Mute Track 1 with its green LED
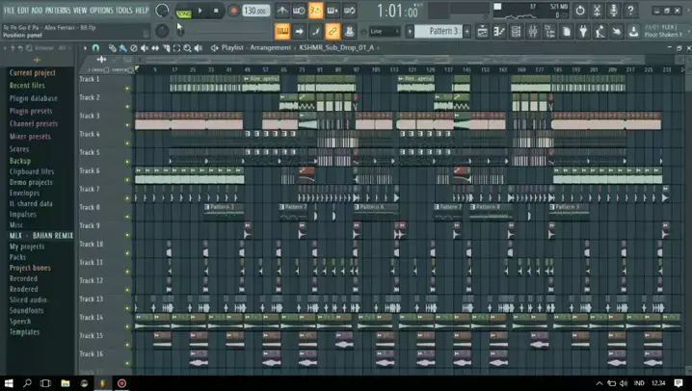Viewport: 692px width, 391px height. coord(127,89)
